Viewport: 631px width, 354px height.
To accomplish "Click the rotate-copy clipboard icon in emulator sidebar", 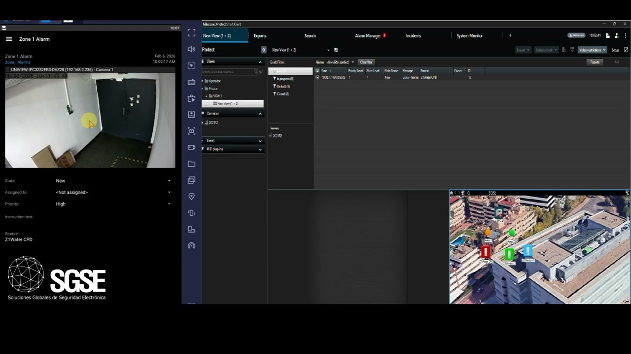I will pyautogui.click(x=192, y=98).
